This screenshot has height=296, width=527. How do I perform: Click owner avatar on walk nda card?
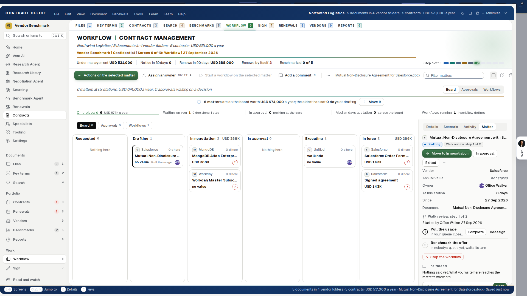350,162
